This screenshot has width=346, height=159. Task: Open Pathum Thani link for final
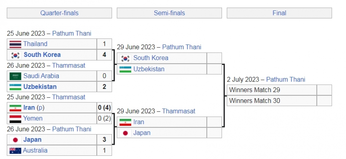pos(285,79)
